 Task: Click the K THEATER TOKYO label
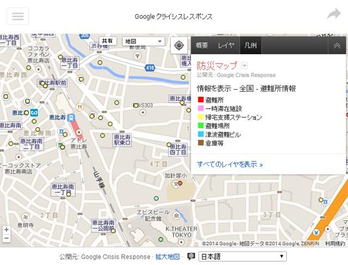pos(182,232)
